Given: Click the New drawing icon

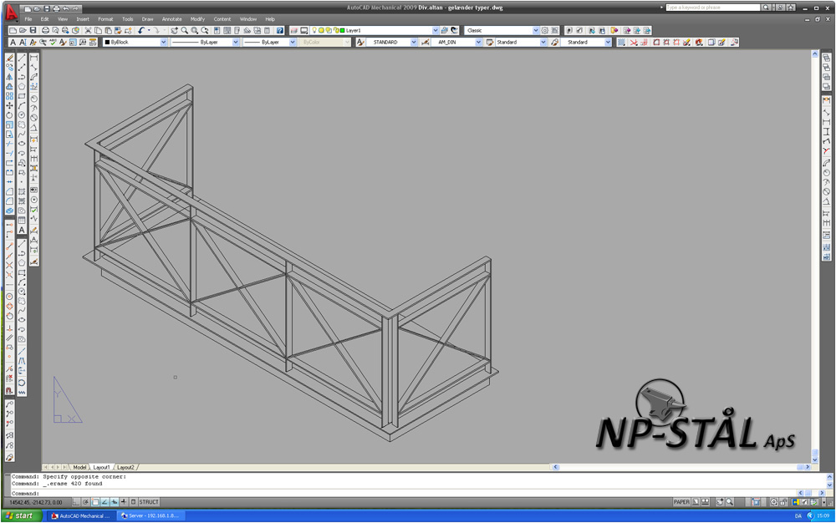Looking at the screenshot, I should click(13, 30).
